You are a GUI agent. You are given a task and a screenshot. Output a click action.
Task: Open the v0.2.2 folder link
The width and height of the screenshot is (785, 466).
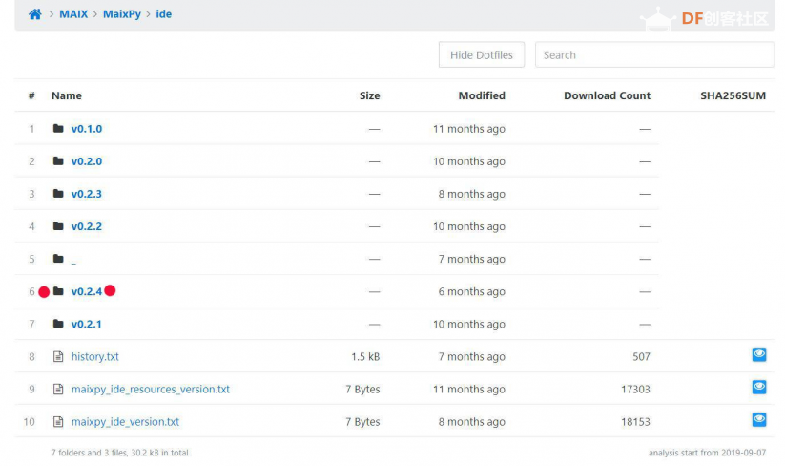pyautogui.click(x=86, y=226)
